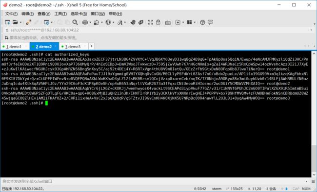Click the terminal prompt line with the green cursor

25,103
